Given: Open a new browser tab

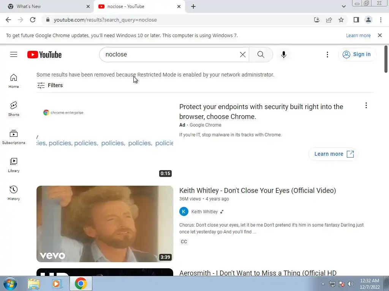Looking at the screenshot, I should tap(193, 6).
